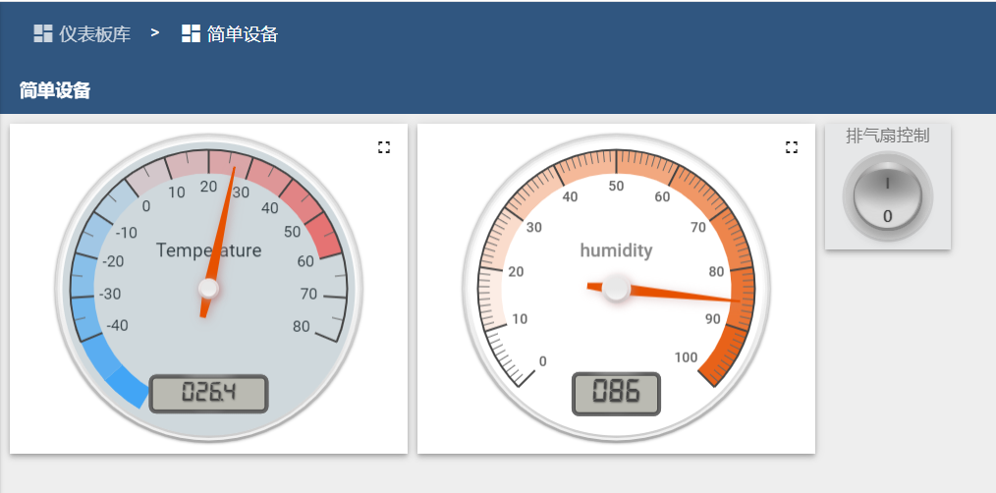Open the 仪表板库 breadcrumb link

pos(94,34)
